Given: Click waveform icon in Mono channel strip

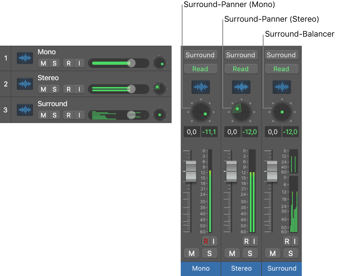Looking at the screenshot, I should point(200,87).
